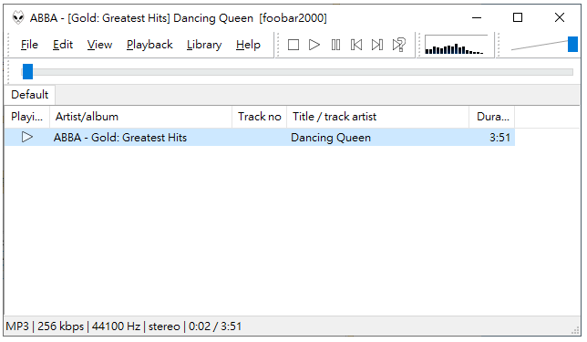Open the Edit menu
Screen dimensions: 587x342
point(63,45)
